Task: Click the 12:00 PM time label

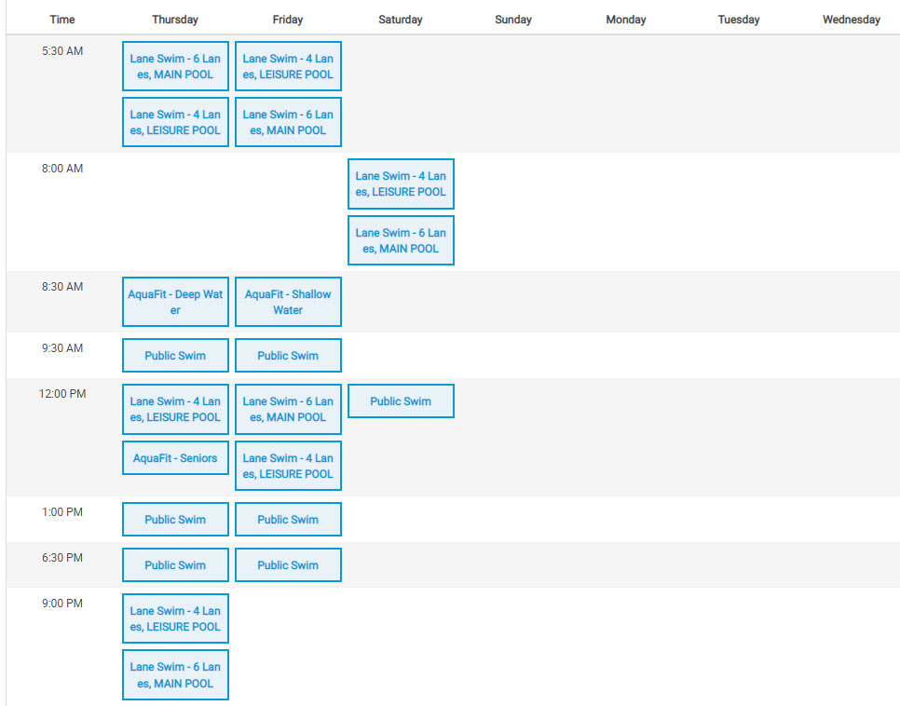Action: [62, 394]
